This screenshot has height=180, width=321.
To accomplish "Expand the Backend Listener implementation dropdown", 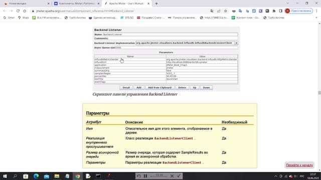I will point(236,43).
